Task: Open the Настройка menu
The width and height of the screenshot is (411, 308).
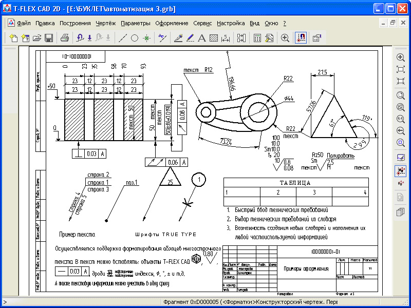Action: [231, 23]
